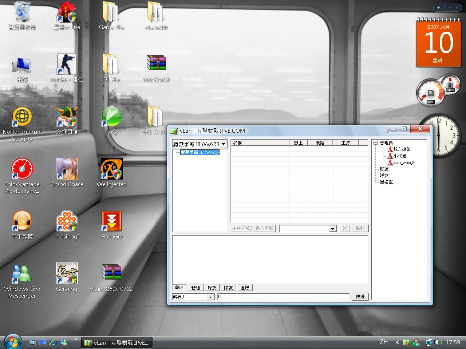This screenshot has width=466, height=349.
Task: Open the Grand Chase desktop shortcut
Action: pos(67,169)
